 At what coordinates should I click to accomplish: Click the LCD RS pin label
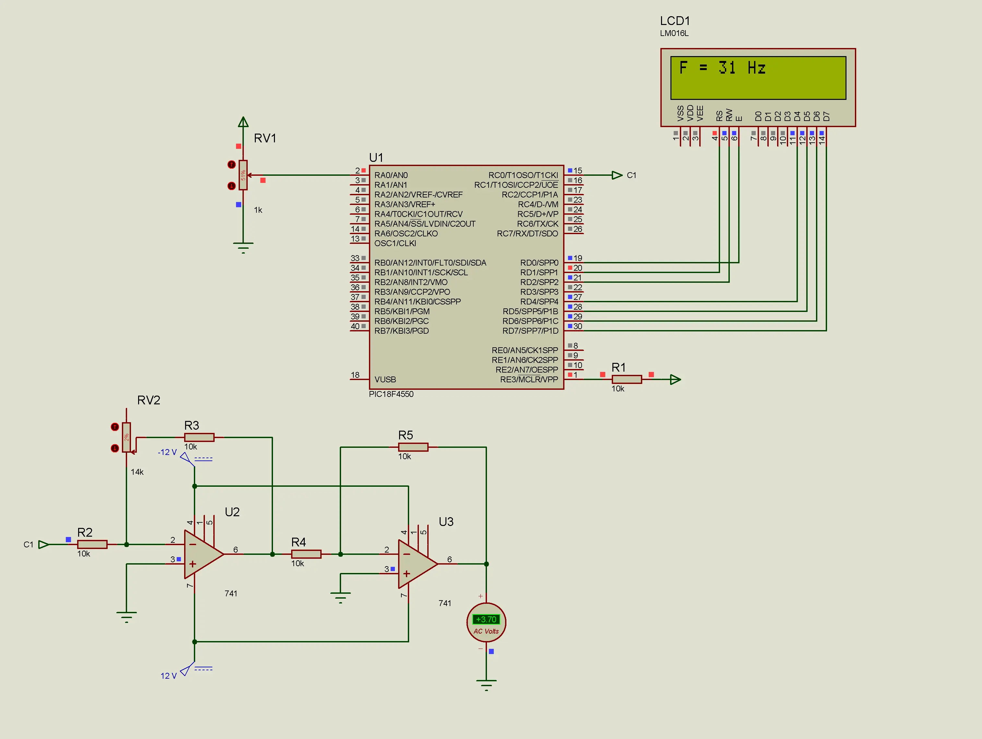(x=719, y=116)
